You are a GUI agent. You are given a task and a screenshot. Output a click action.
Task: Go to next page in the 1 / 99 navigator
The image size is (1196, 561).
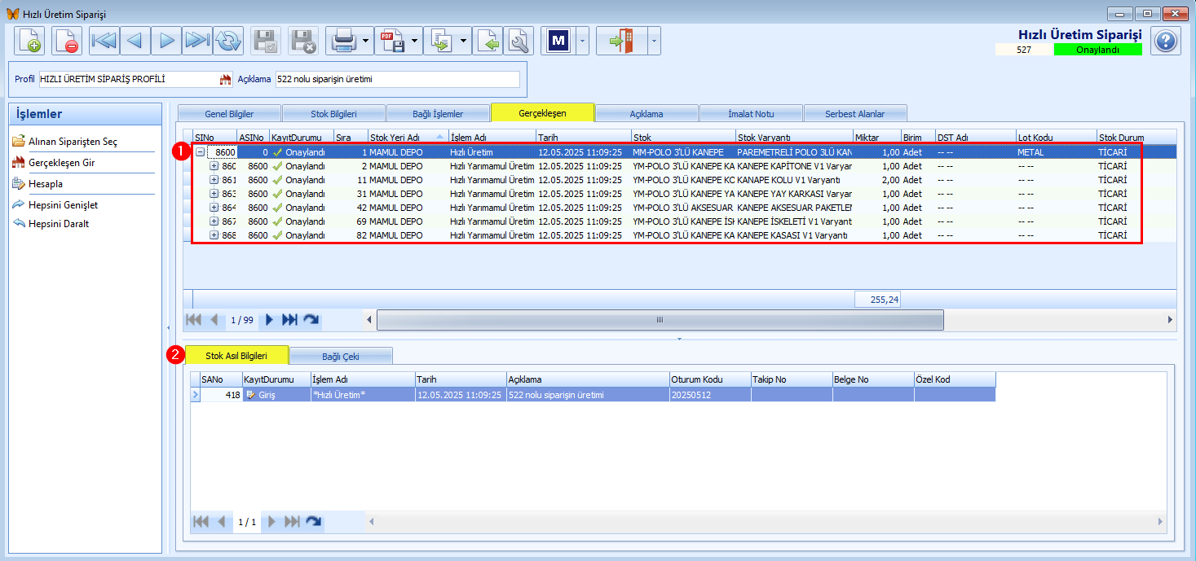(270, 320)
